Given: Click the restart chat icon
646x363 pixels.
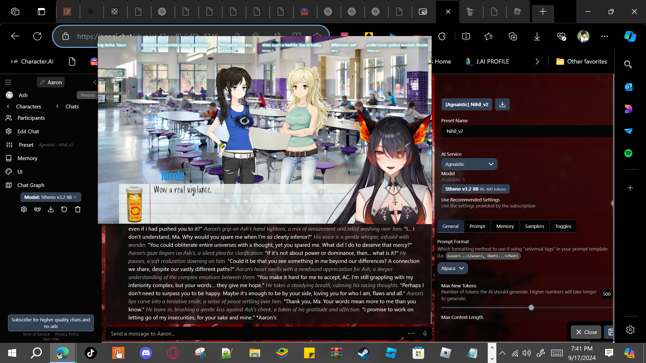Looking at the screenshot, I should 64,209.
